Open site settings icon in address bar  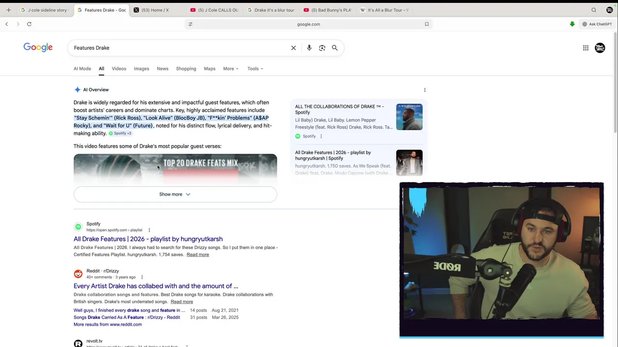[190, 24]
